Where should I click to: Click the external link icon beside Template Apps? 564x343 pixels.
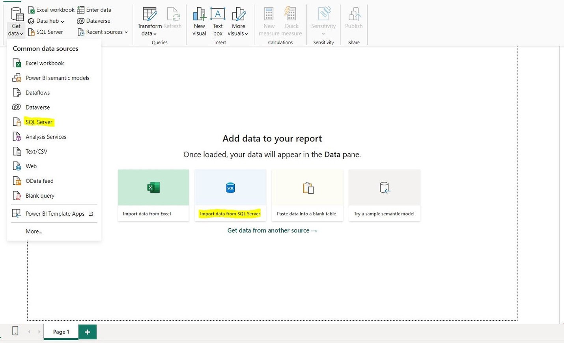click(x=91, y=213)
